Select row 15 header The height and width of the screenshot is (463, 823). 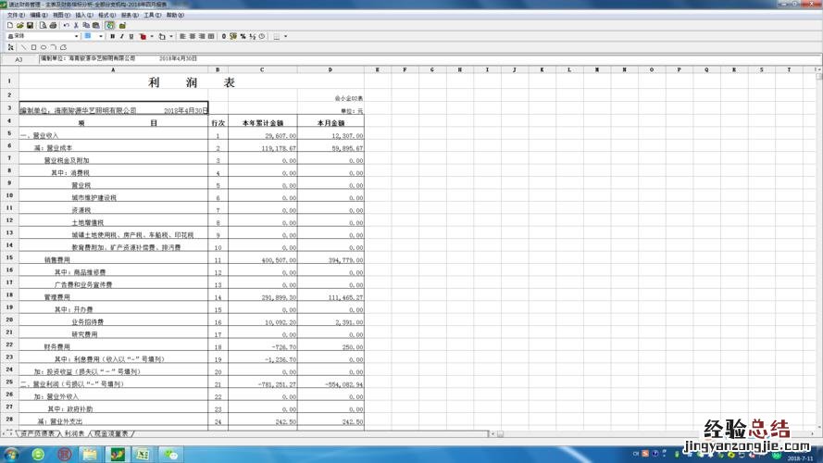(9, 257)
